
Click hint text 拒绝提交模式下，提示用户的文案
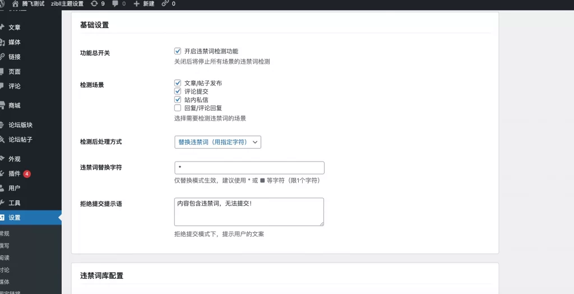[219, 235]
